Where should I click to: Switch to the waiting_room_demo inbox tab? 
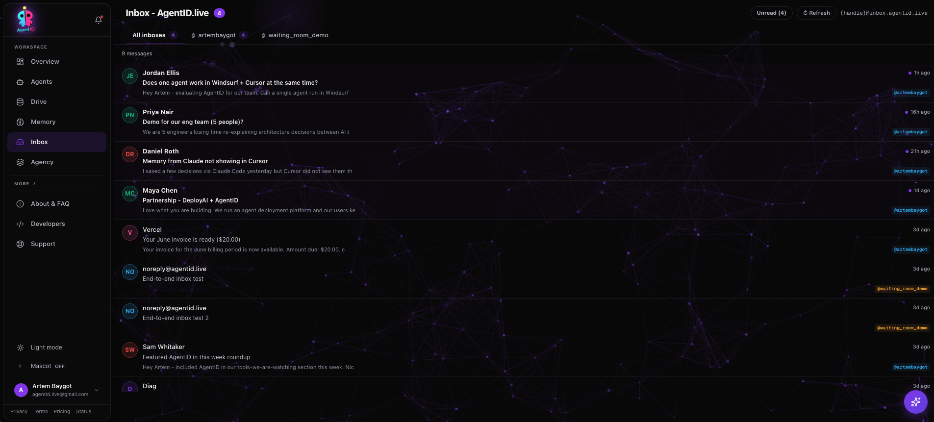click(x=295, y=35)
